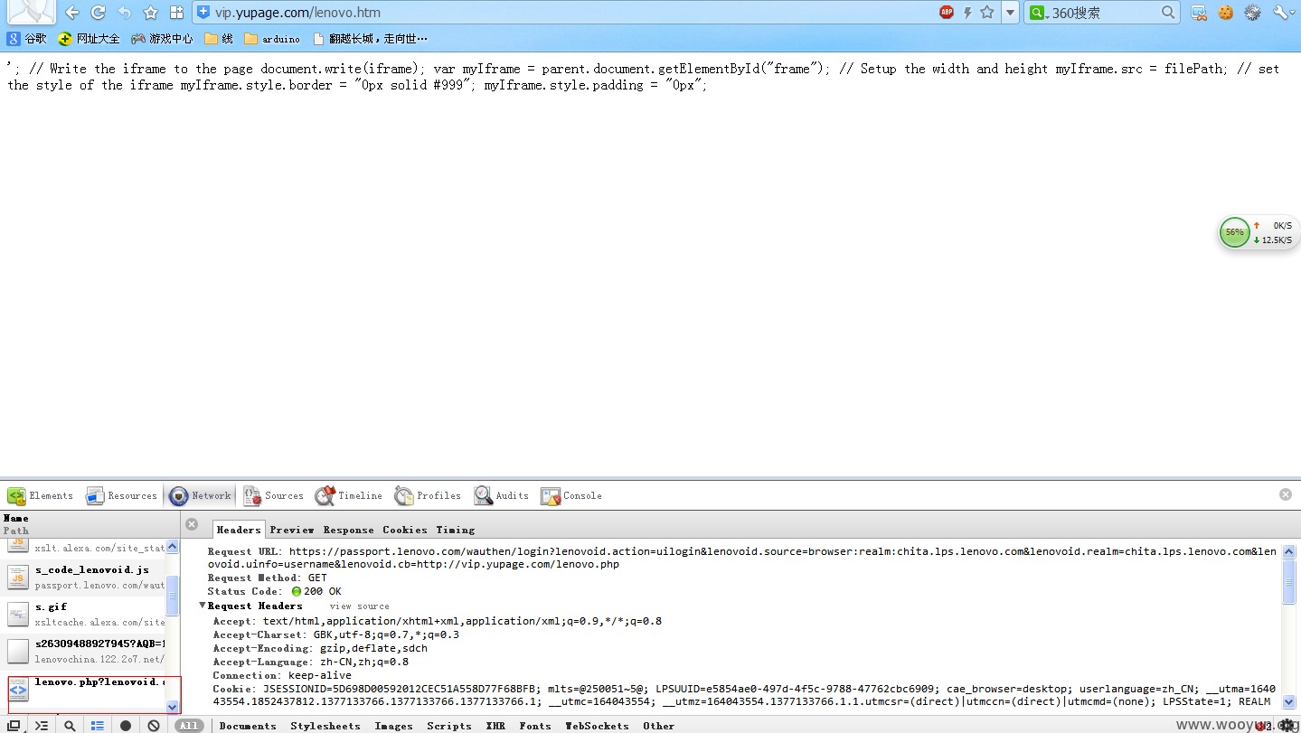Click the vip.yupage.com address bar
1301x733 pixels.
pyautogui.click(x=561, y=13)
